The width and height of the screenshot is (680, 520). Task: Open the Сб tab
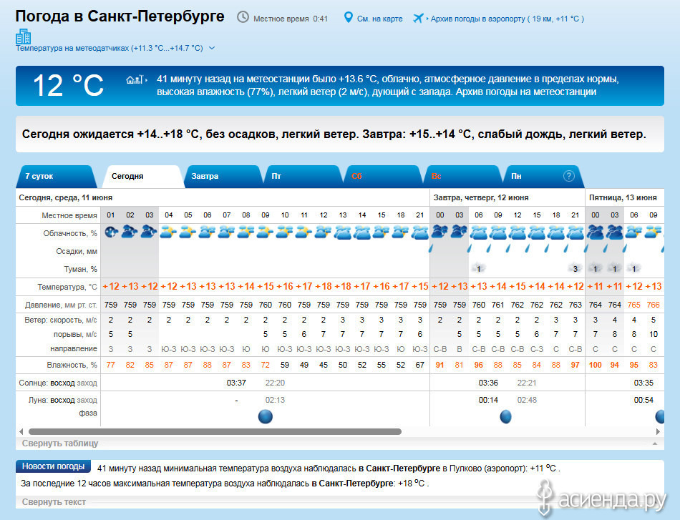[x=383, y=177]
